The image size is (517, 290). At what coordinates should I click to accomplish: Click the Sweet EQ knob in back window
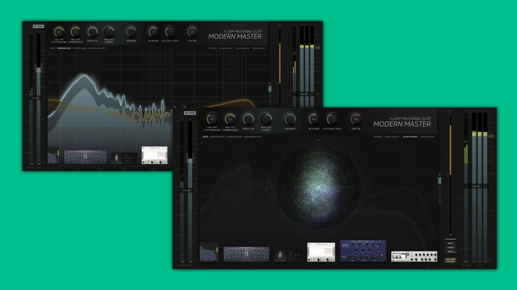coord(92,32)
